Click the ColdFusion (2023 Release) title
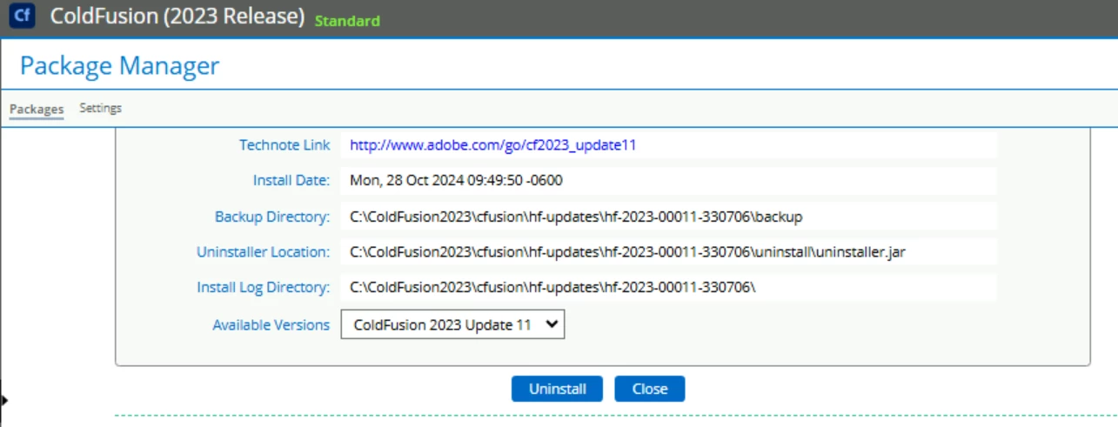This screenshot has width=1118, height=427. pos(177,17)
